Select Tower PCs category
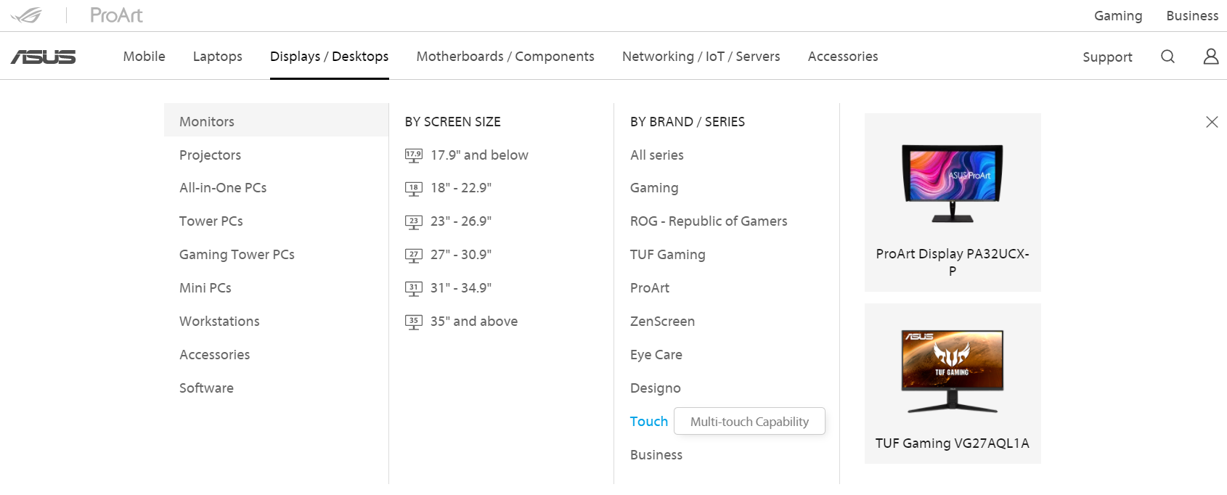The image size is (1227, 495). (x=211, y=221)
